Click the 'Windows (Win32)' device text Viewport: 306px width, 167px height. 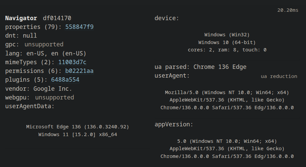[x=227, y=35]
